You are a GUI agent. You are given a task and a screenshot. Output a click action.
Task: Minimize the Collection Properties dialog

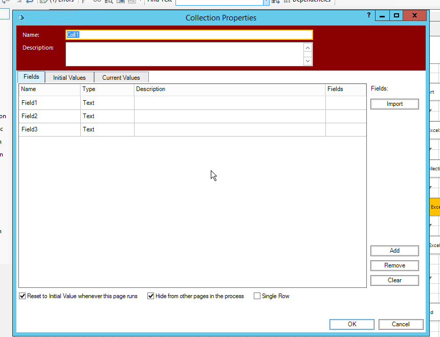click(x=382, y=15)
